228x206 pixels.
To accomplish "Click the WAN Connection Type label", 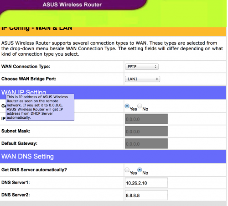I will click(x=26, y=67).
